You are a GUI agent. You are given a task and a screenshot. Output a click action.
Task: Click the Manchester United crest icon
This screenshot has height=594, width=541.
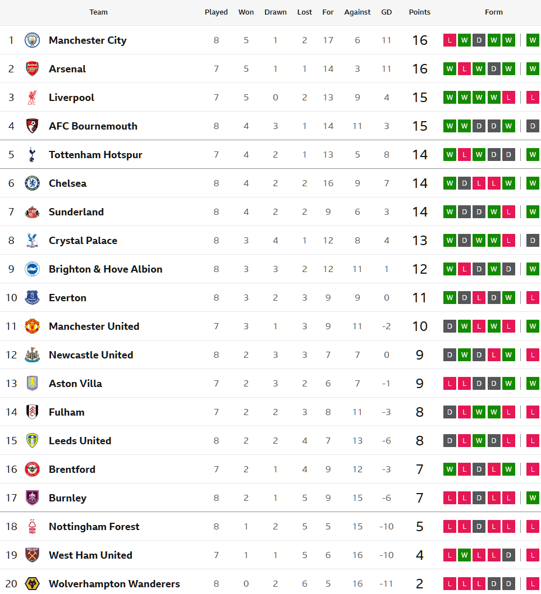pos(33,326)
